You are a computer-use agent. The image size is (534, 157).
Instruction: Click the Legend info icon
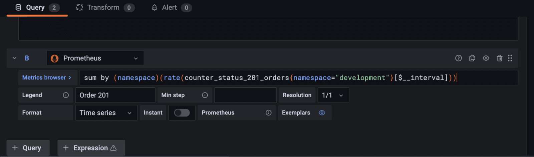point(66,95)
